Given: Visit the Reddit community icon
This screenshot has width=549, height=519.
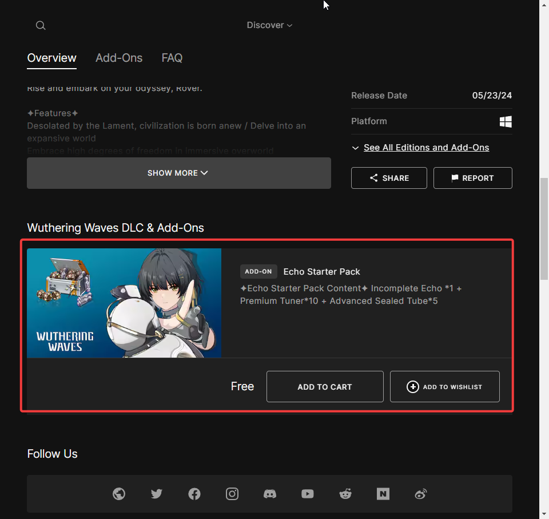Looking at the screenshot, I should click(x=345, y=494).
